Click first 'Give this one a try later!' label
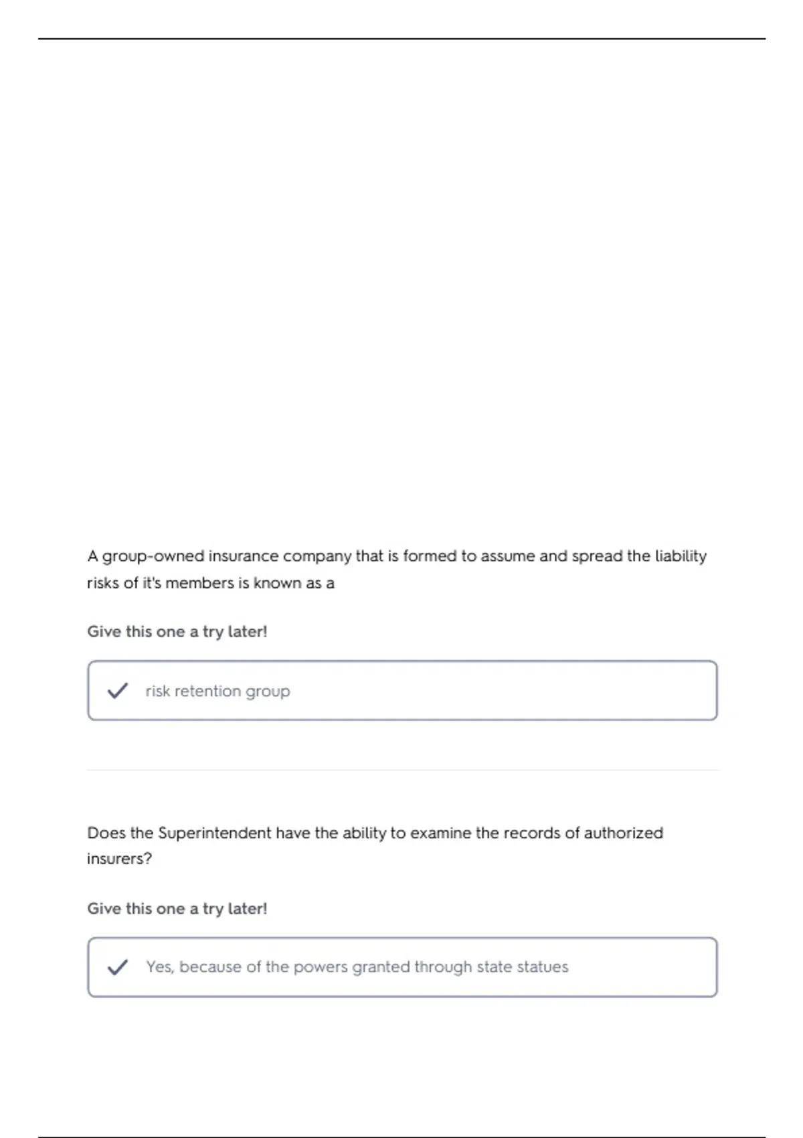The width and height of the screenshot is (803, 1138). (177, 632)
